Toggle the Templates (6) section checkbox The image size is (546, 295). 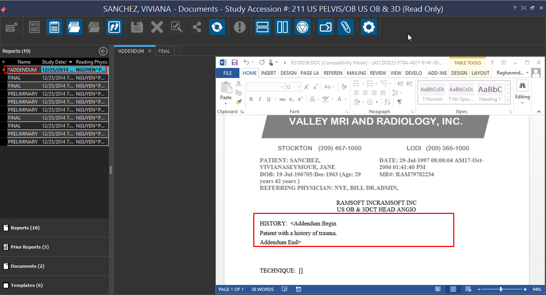pyautogui.click(x=6, y=285)
